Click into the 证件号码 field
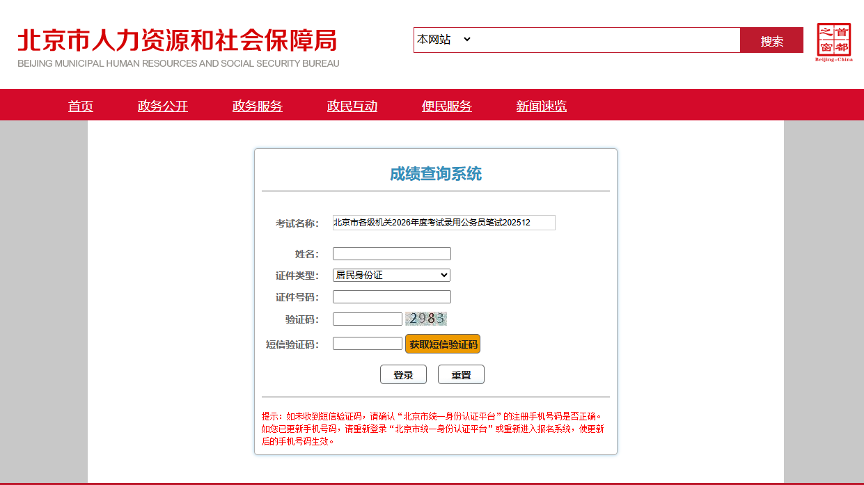The height and width of the screenshot is (485, 864). (391, 297)
